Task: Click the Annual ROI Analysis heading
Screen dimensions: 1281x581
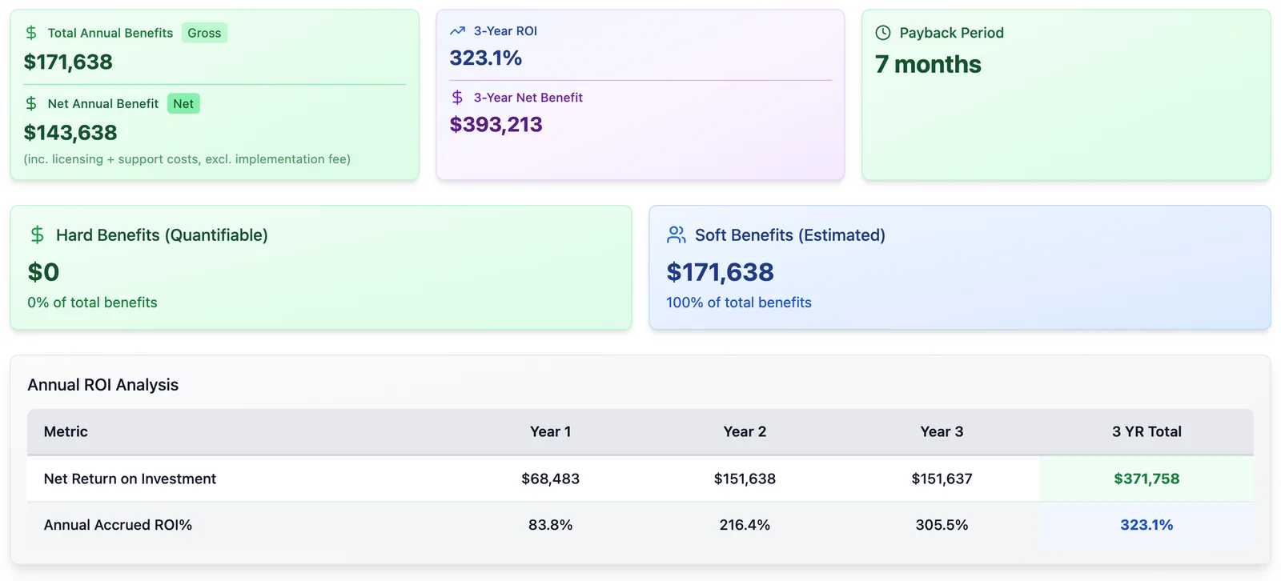Action: click(103, 385)
